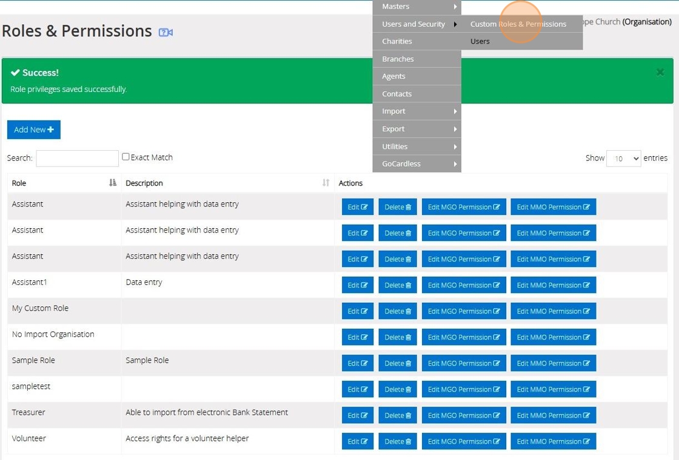This screenshot has width=679, height=460.
Task: Edit MMO Permission for My Custom Role
Action: click(554, 311)
